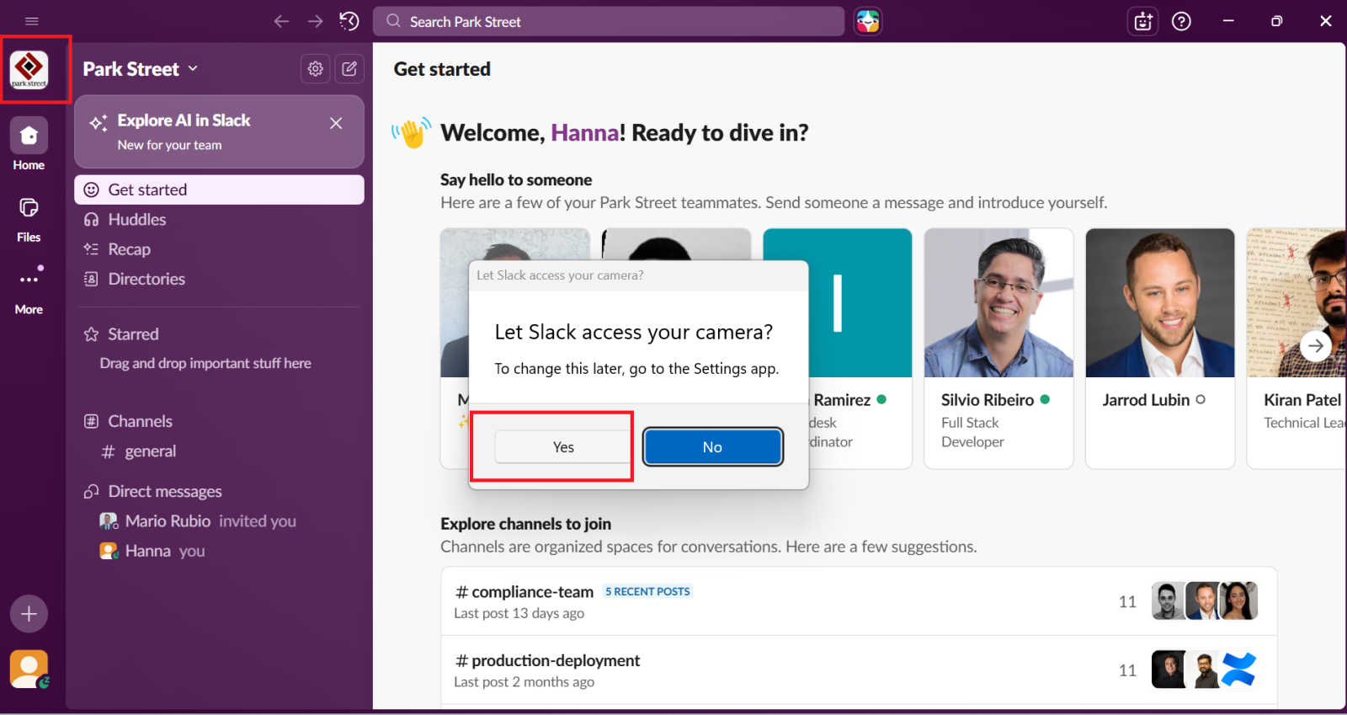Open the user profile avatar

pyautogui.click(x=29, y=670)
